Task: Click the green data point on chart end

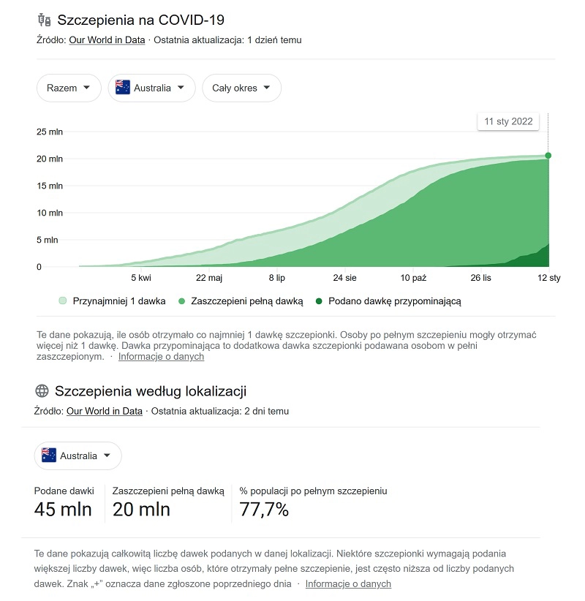Action: 548,155
